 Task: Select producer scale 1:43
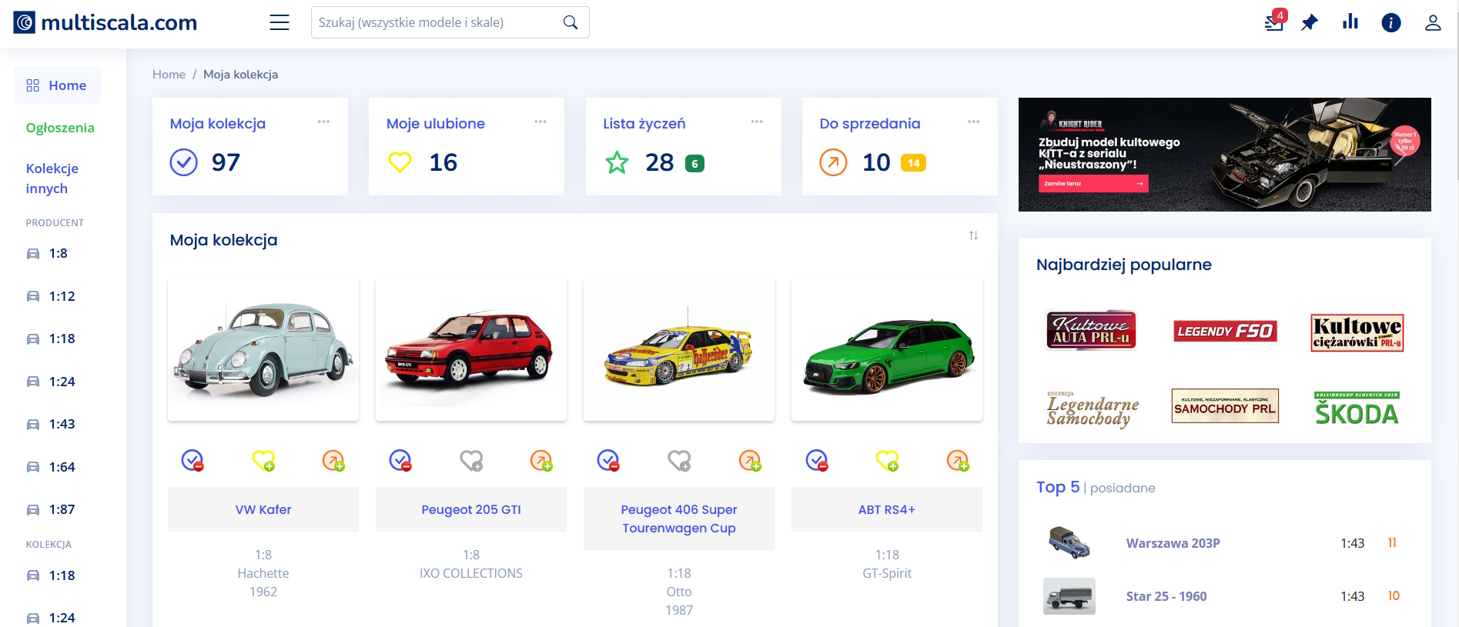click(x=51, y=424)
